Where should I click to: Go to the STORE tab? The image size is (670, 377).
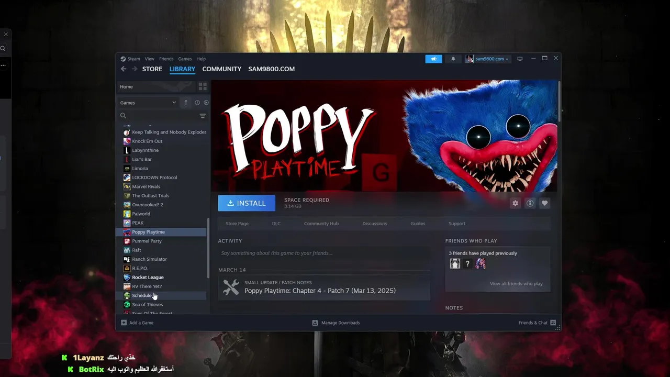coord(152,69)
